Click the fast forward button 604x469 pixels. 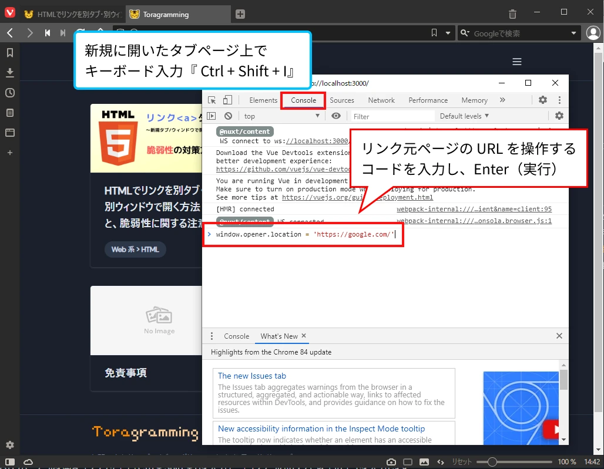63,33
